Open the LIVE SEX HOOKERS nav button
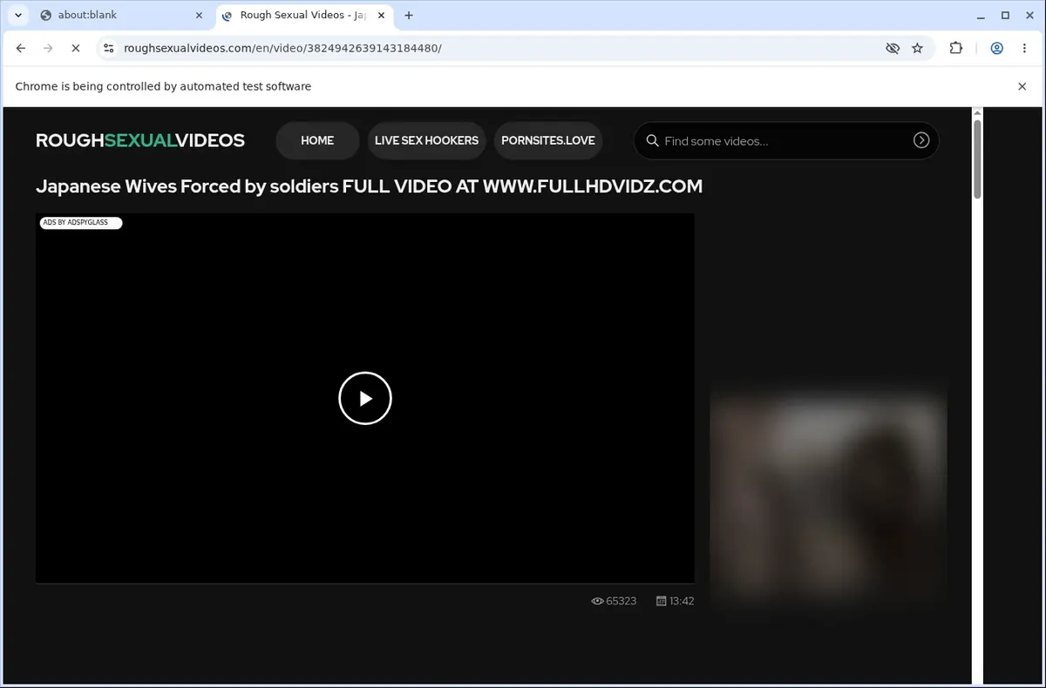Viewport: 1046px width, 688px height. [x=426, y=140]
